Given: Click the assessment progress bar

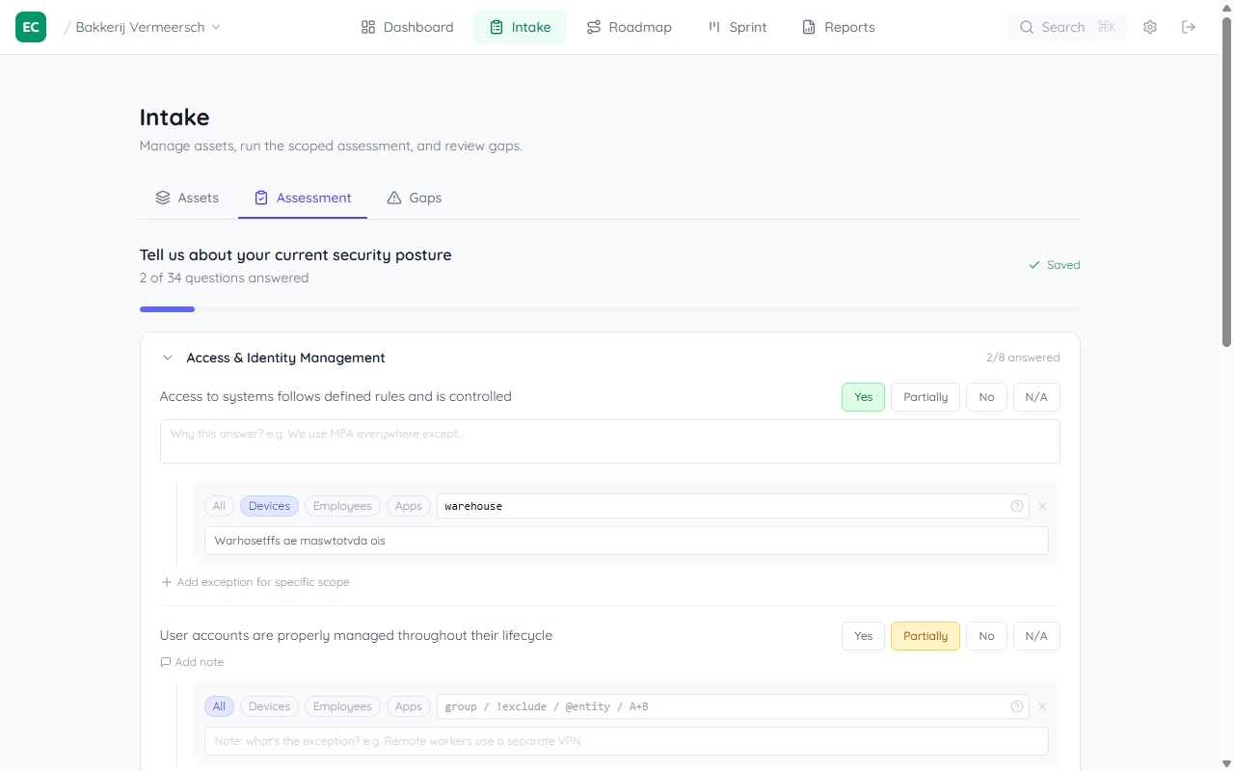Looking at the screenshot, I should tap(609, 309).
